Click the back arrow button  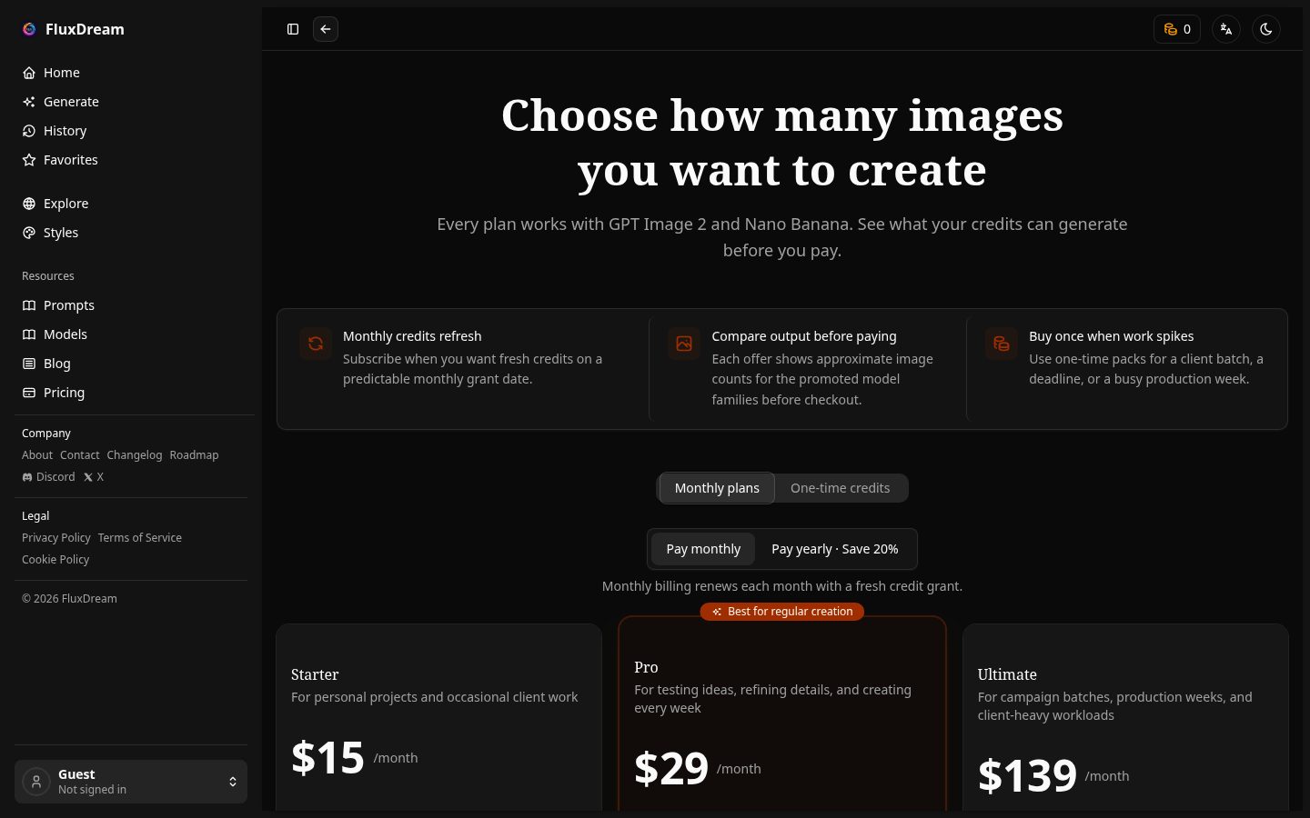tap(326, 29)
